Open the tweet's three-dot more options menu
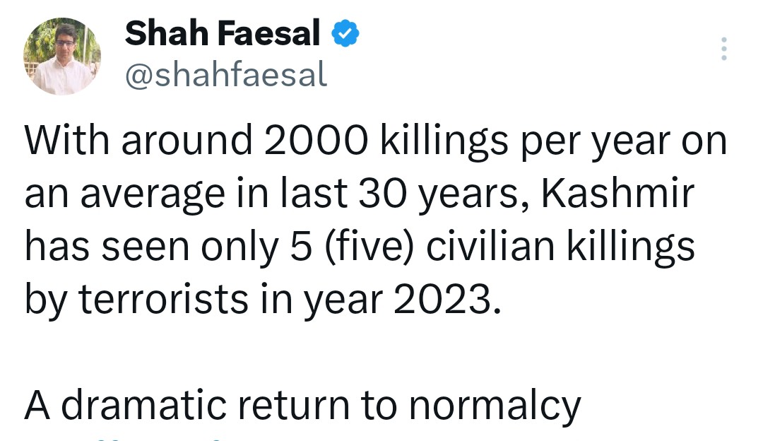 (723, 49)
